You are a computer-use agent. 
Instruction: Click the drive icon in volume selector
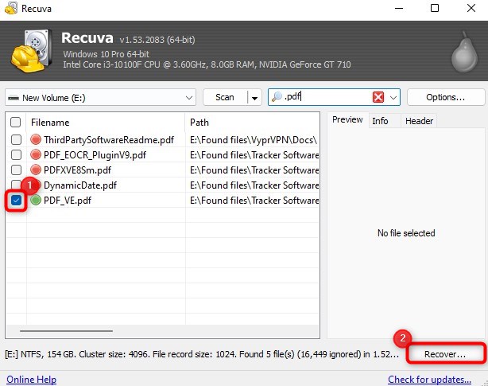point(14,98)
